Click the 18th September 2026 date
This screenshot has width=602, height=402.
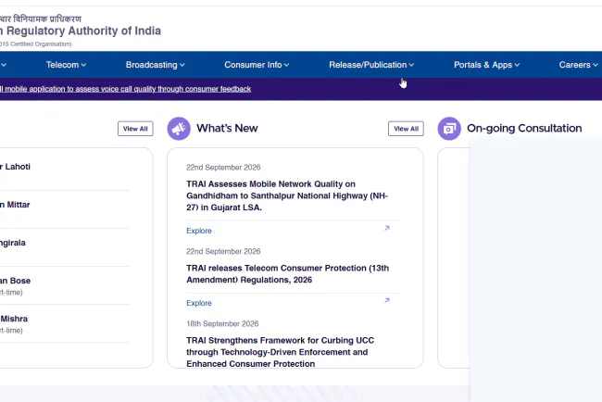tap(222, 323)
